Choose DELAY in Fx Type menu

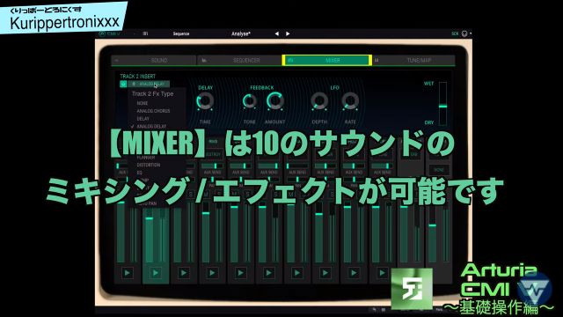point(143,119)
